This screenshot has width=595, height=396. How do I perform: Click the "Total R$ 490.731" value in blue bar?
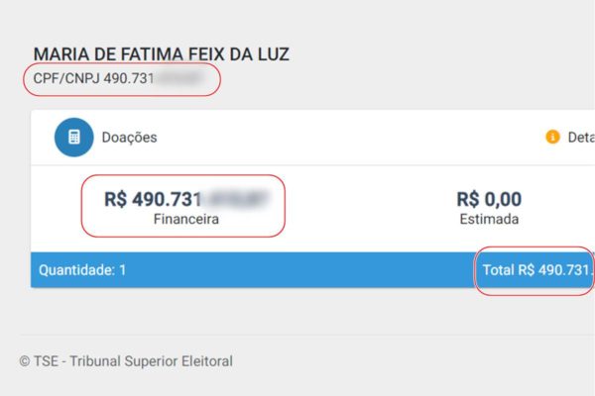click(x=536, y=269)
